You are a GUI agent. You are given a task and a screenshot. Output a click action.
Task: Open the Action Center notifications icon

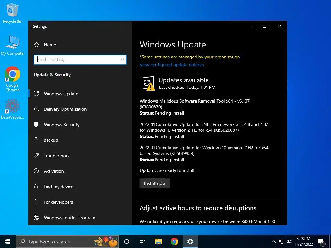(x=321, y=242)
